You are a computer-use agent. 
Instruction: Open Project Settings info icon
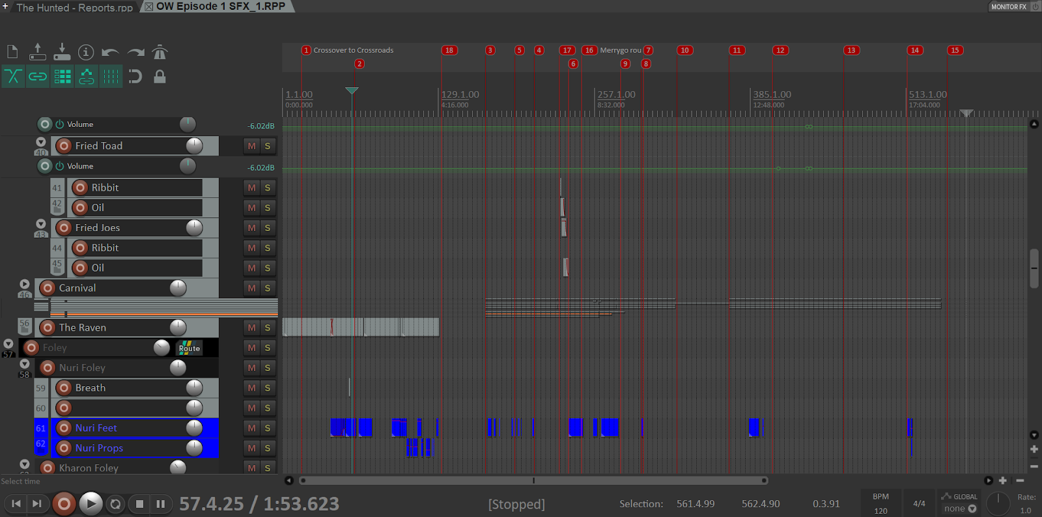point(86,52)
